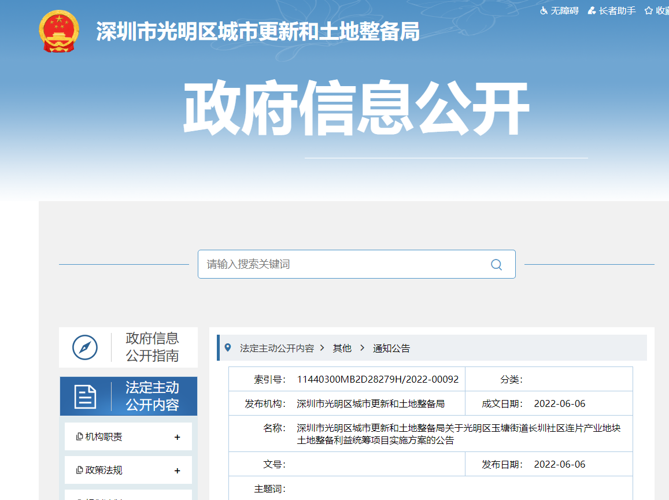Go to 其他 in the breadcrumb
This screenshot has width=669, height=500.
[x=342, y=348]
